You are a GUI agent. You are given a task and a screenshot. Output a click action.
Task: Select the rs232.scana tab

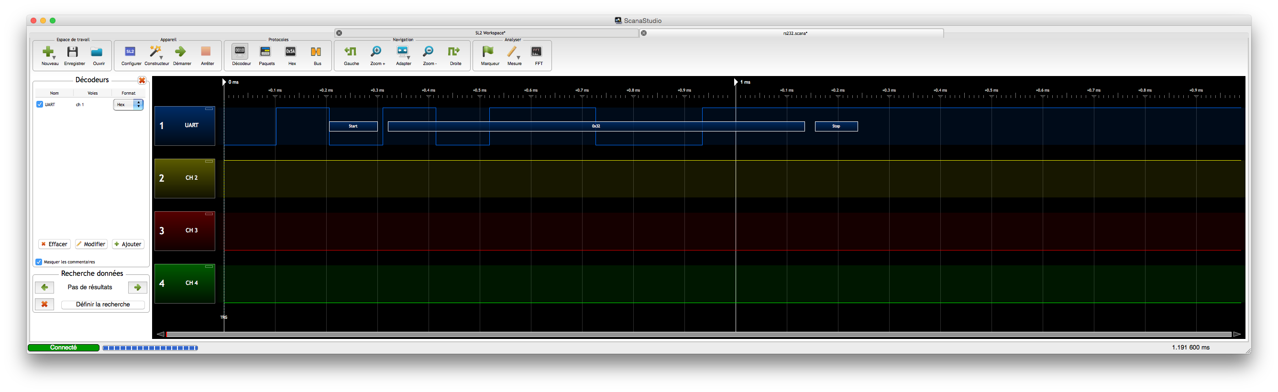pyautogui.click(x=795, y=33)
